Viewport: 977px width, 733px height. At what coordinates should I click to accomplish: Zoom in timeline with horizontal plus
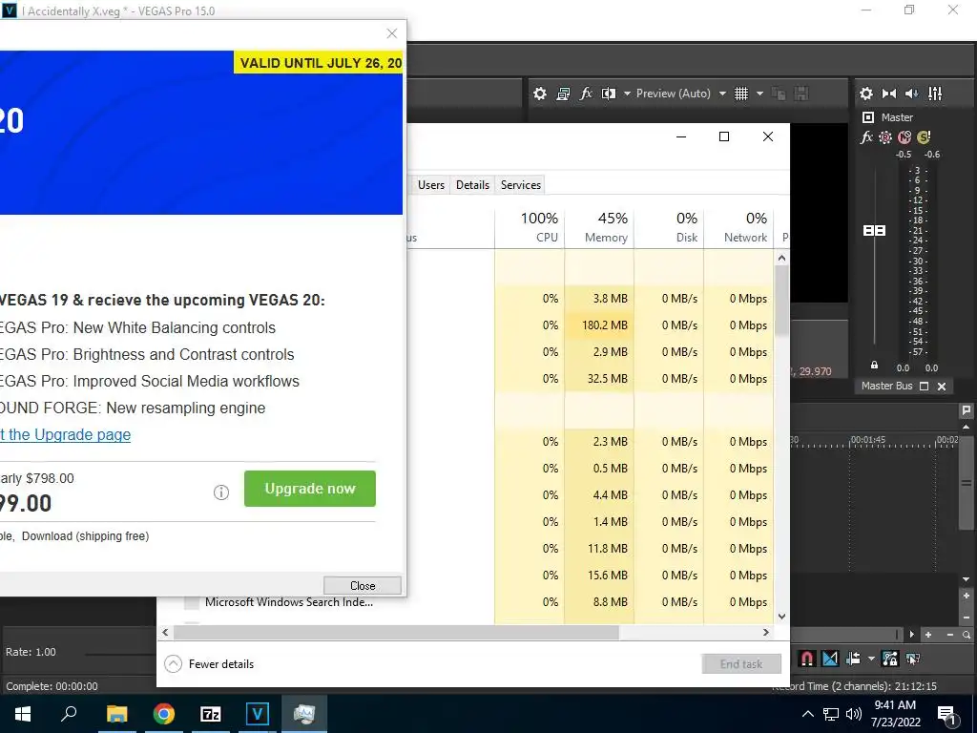[928, 635]
